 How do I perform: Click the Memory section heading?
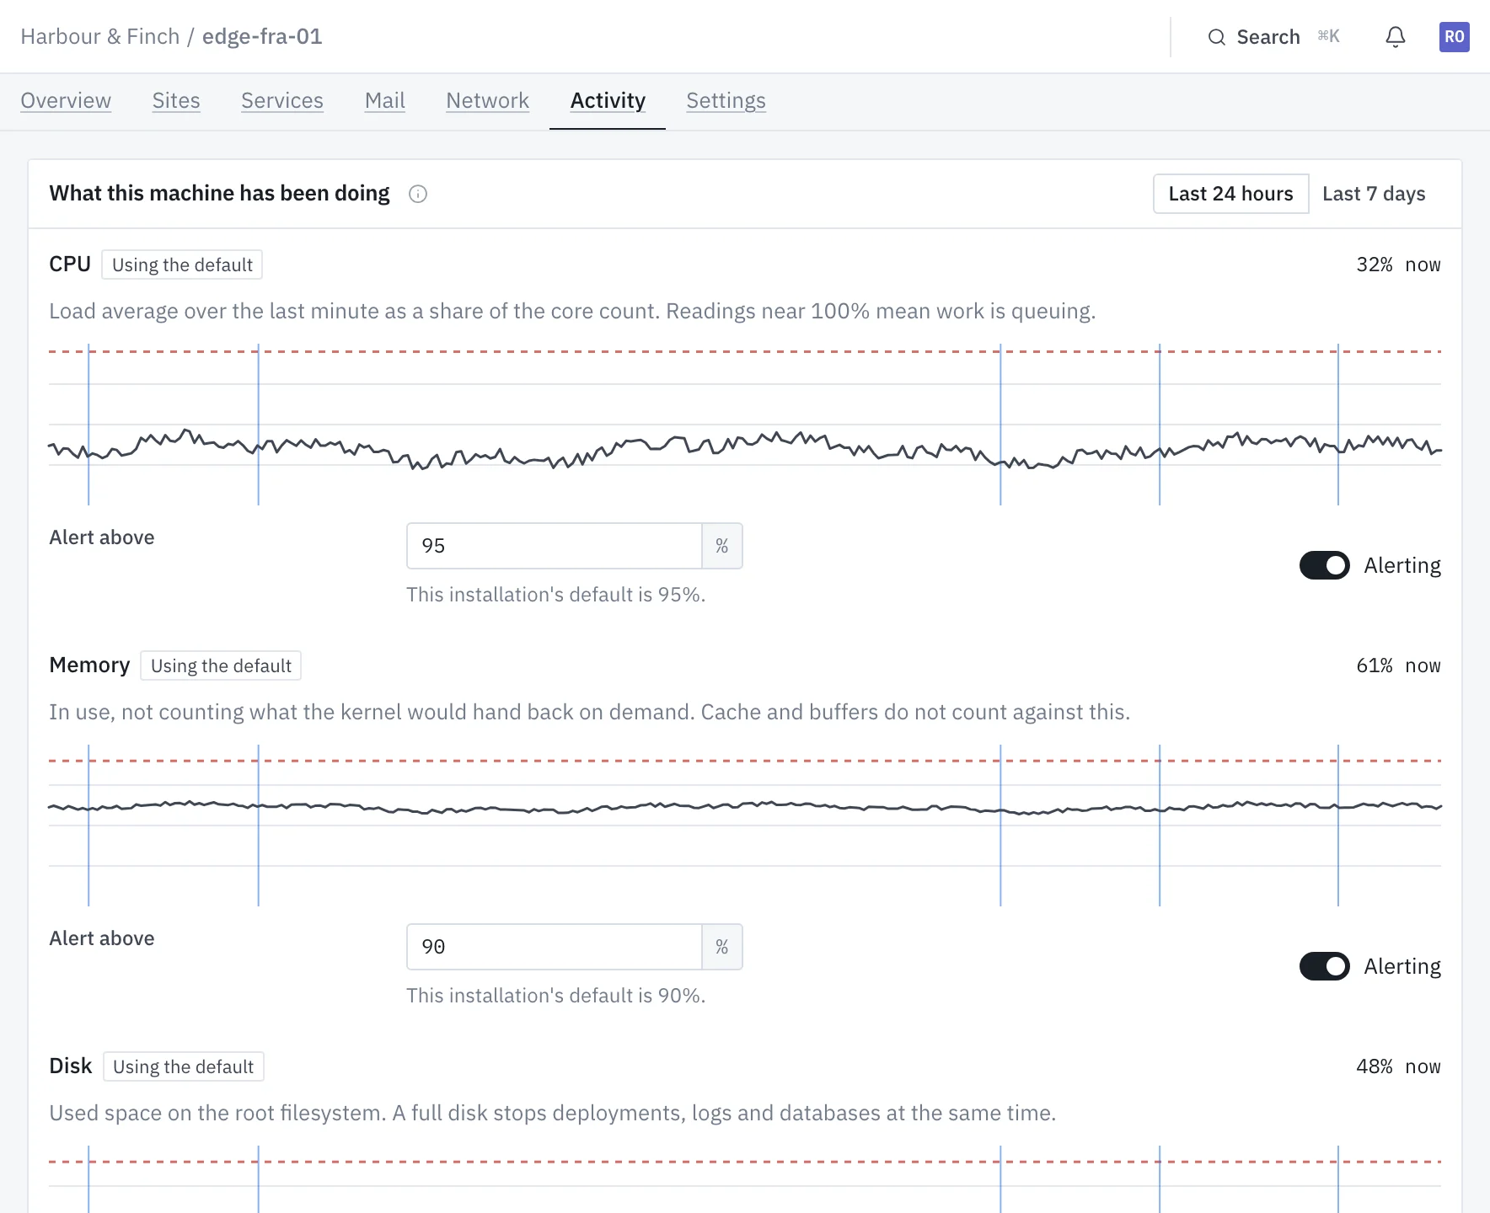(x=89, y=665)
